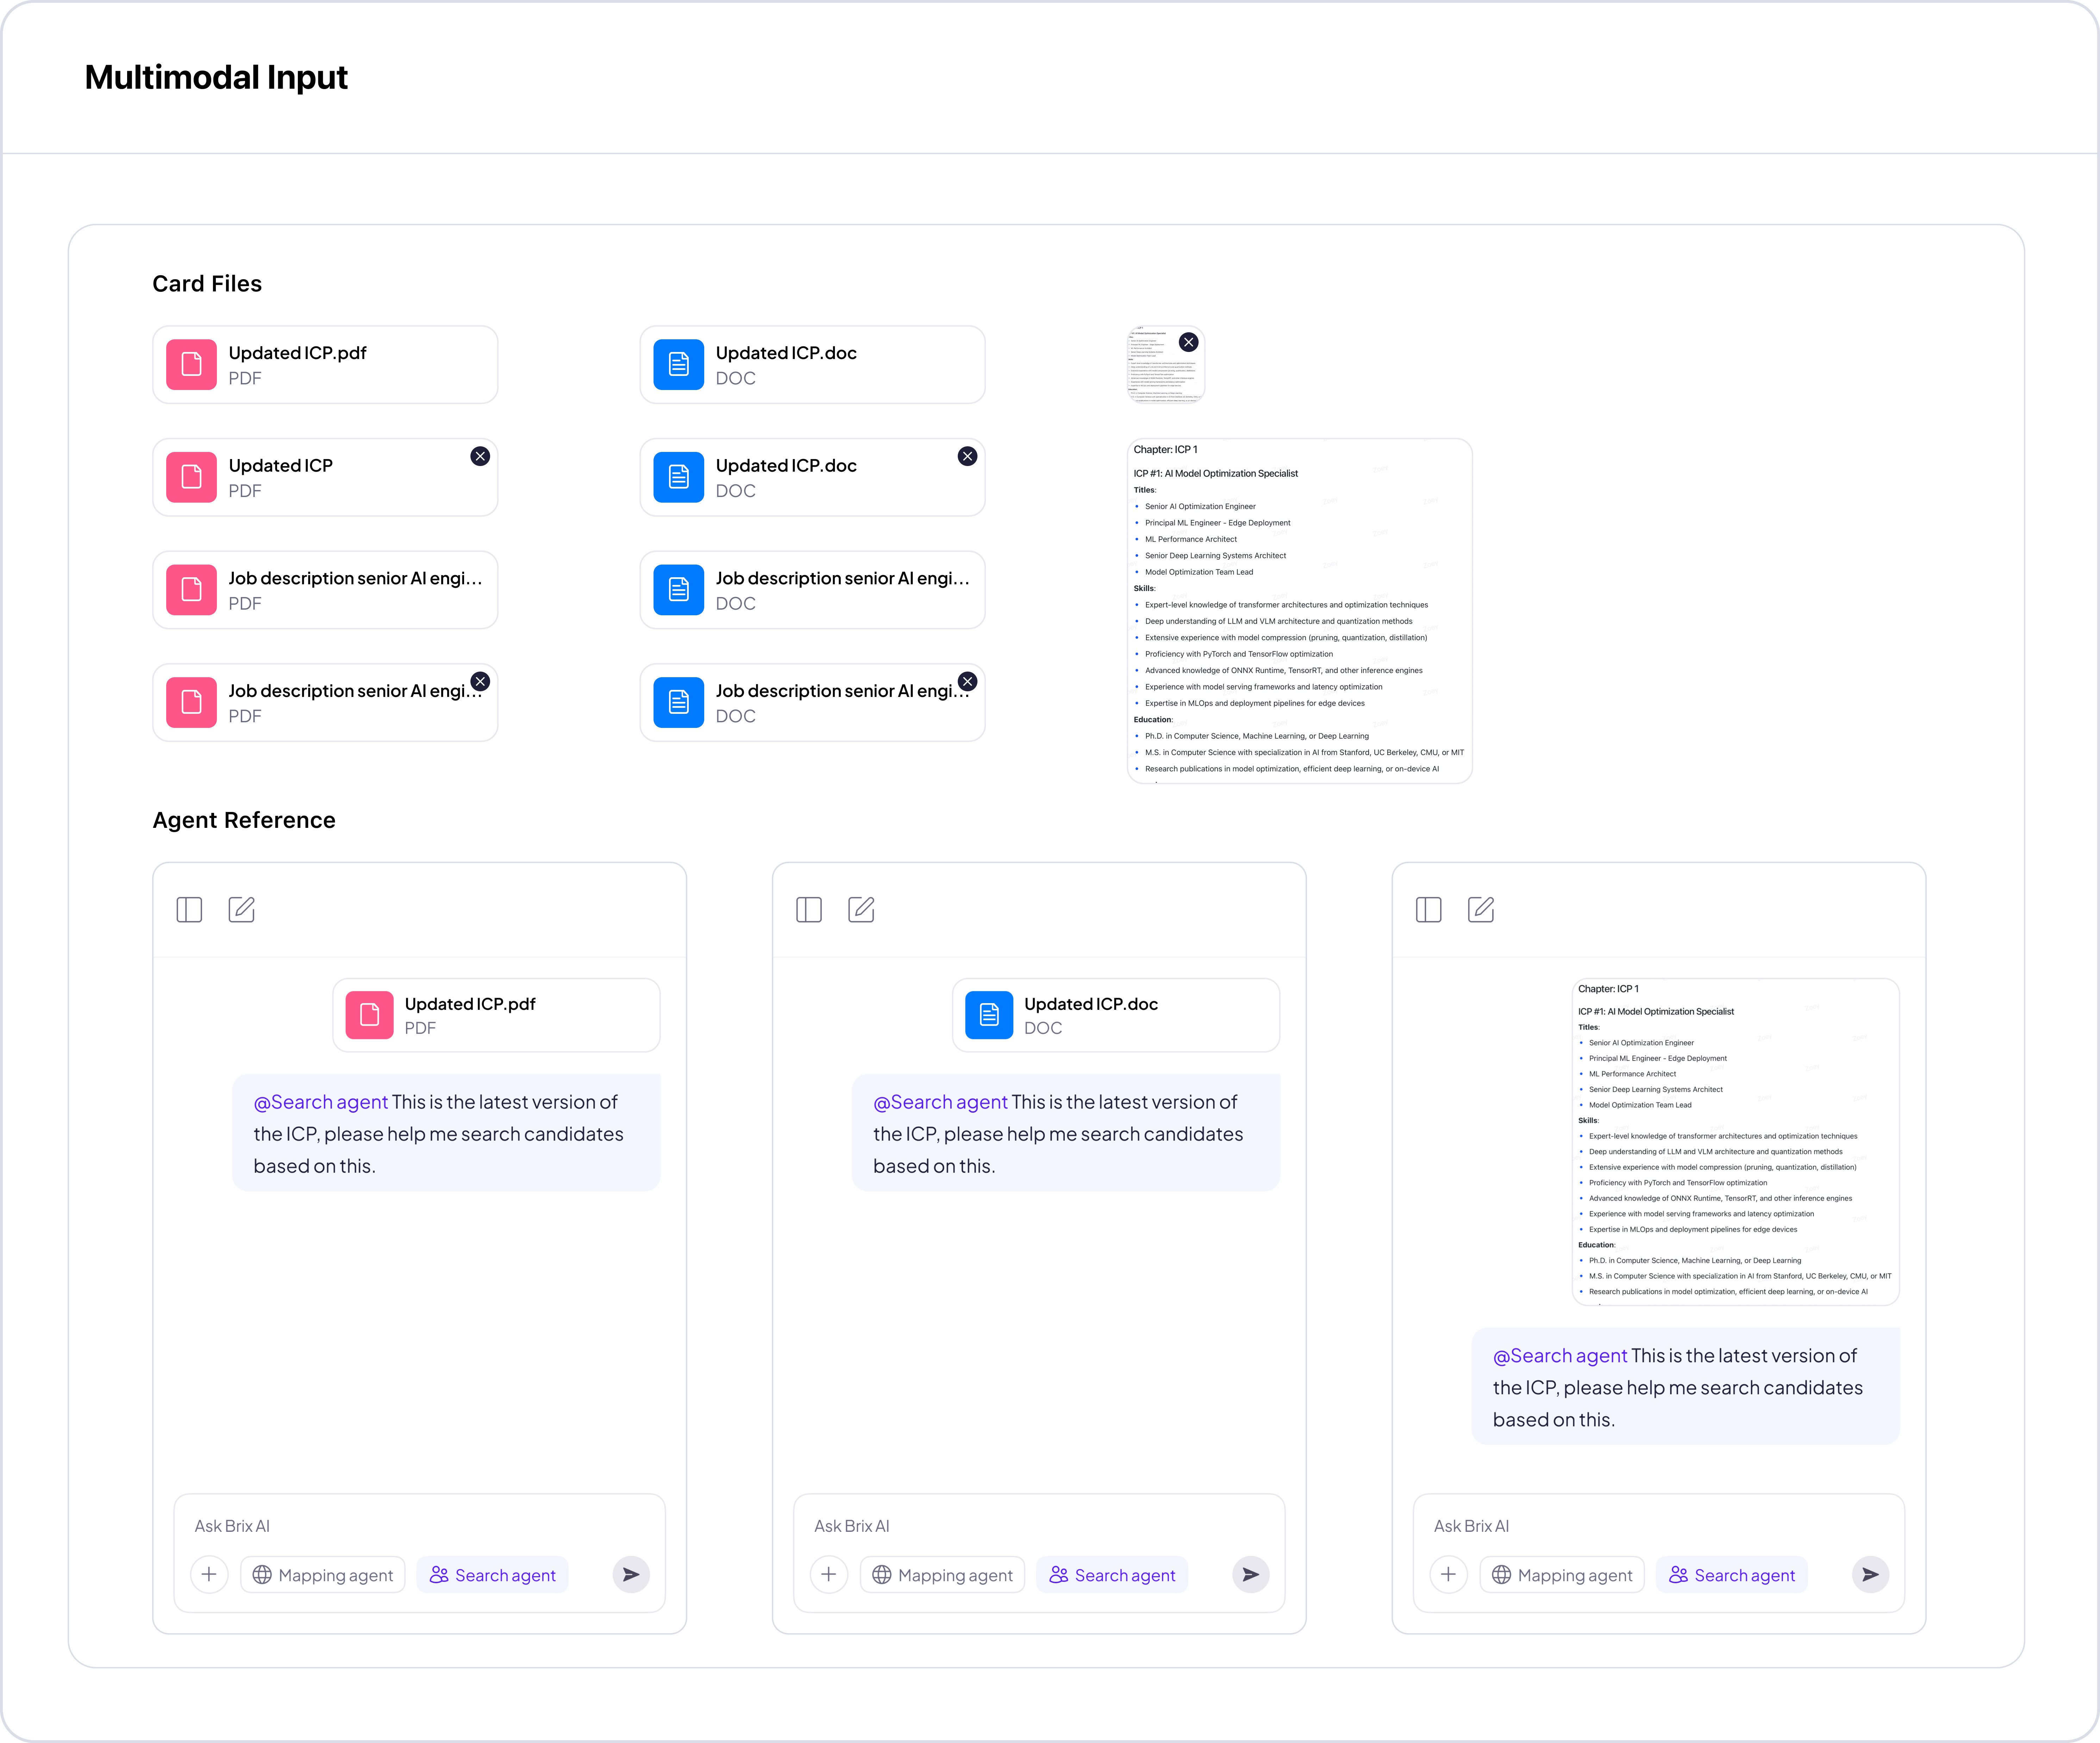
Task: Select Mapping agent in third chat panel
Action: coord(1562,1575)
